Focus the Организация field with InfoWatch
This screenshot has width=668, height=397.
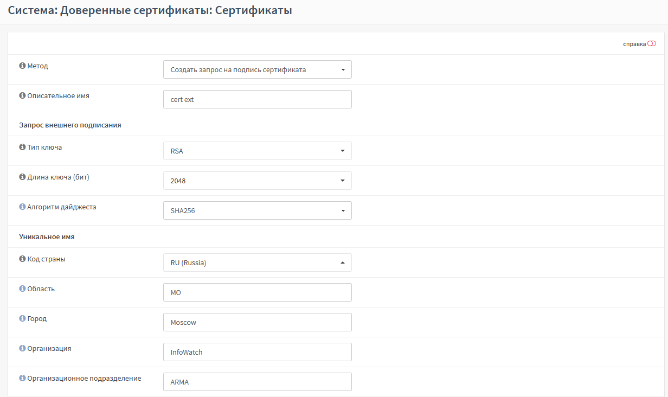tap(257, 352)
